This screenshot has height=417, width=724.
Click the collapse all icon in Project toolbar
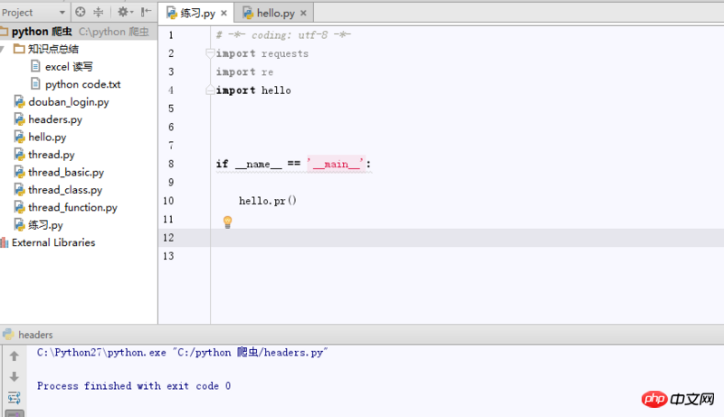click(x=99, y=12)
